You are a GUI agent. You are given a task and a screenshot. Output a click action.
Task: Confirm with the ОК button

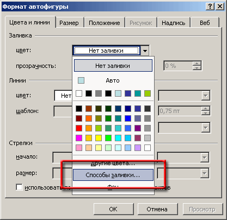[x=113, y=209]
